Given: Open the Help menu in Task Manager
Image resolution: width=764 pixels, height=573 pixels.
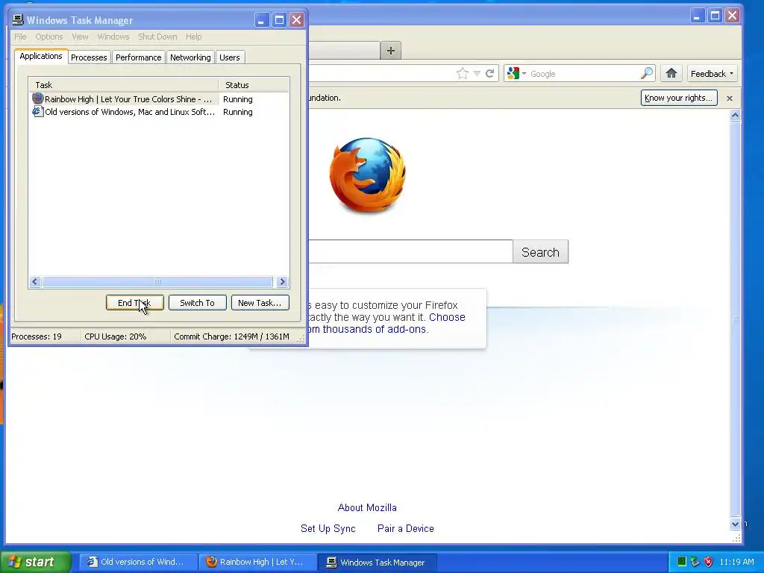Looking at the screenshot, I should click(193, 37).
